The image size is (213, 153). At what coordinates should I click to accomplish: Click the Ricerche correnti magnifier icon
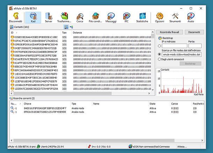point(11,98)
